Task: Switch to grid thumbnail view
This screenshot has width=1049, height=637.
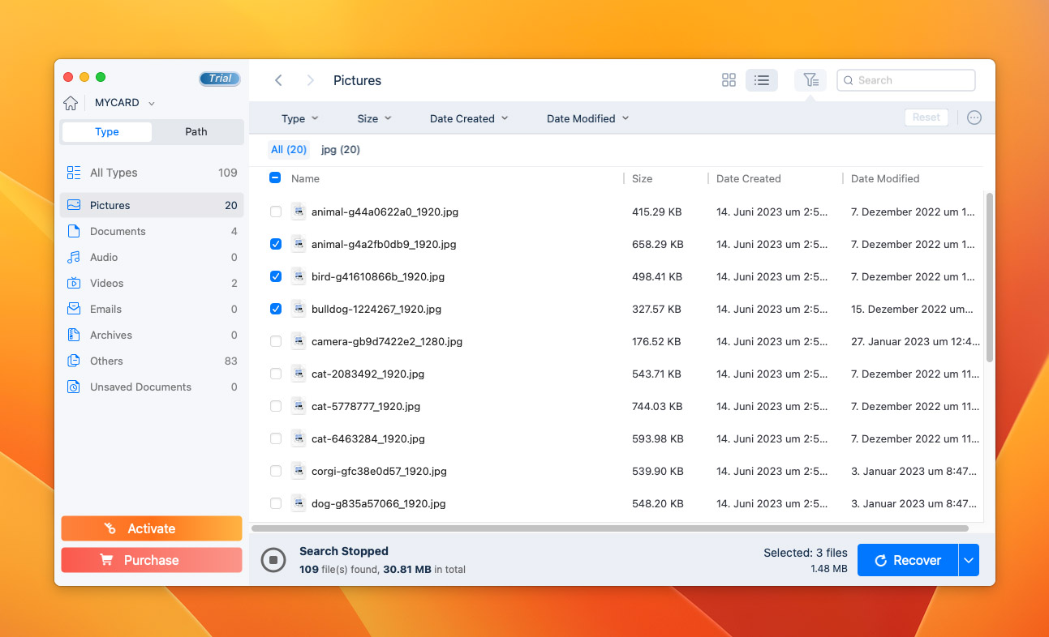Action: point(729,80)
